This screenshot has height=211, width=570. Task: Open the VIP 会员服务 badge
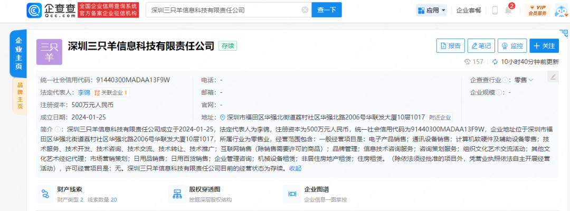(x=537, y=10)
